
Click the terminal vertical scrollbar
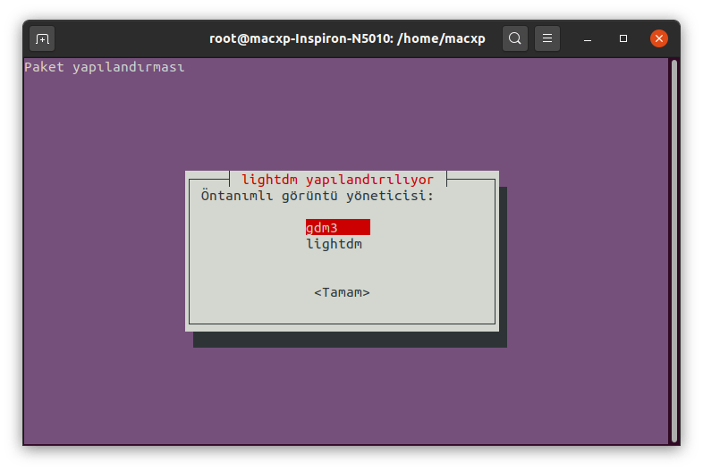tap(674, 251)
